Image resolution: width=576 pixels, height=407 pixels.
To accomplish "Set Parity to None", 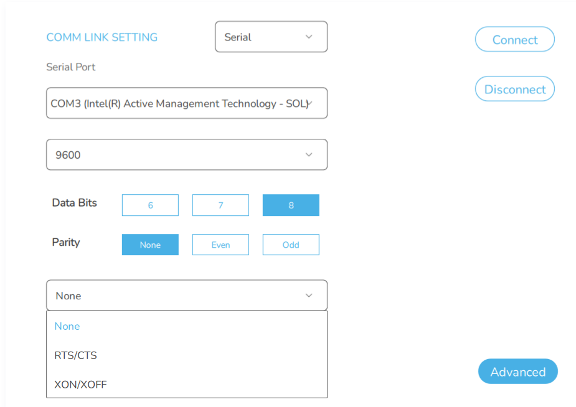I will point(150,245).
